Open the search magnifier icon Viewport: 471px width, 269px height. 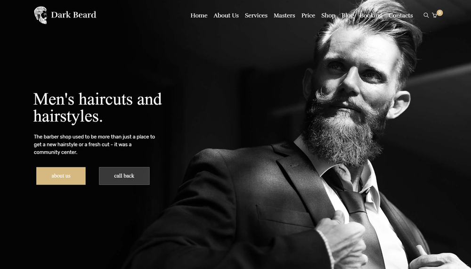tap(426, 15)
